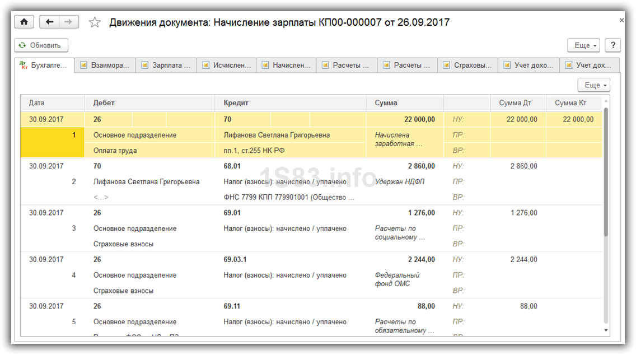
Task: Open the top Еще dropdown menu
Action: tap(584, 45)
